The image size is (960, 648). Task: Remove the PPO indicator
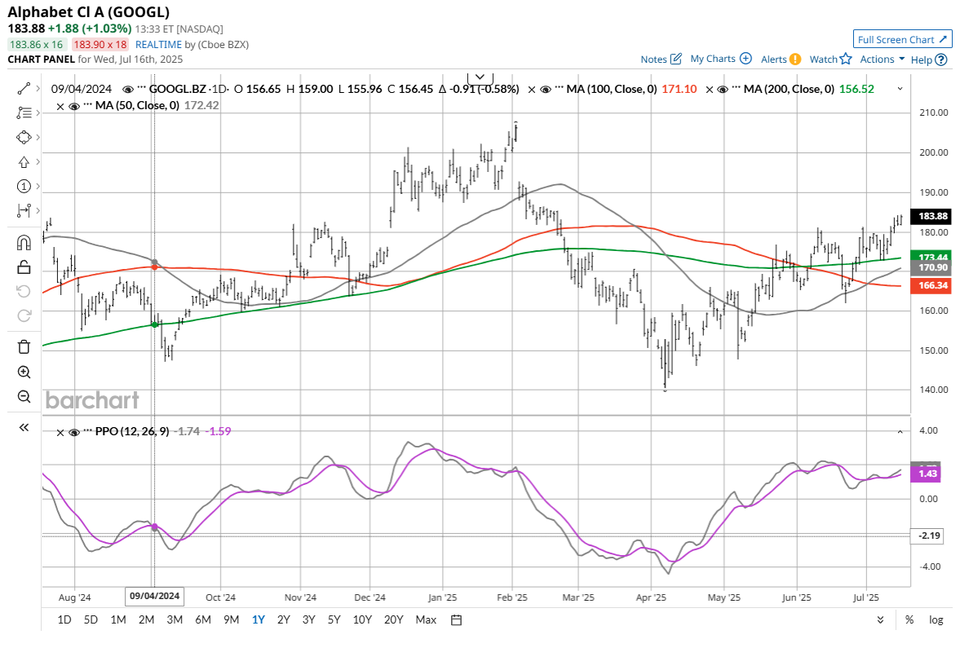point(60,433)
